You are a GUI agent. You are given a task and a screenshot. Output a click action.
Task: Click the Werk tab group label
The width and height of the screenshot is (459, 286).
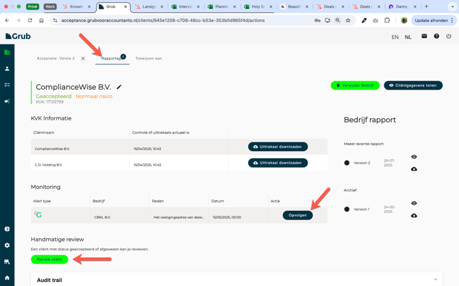click(50, 6)
